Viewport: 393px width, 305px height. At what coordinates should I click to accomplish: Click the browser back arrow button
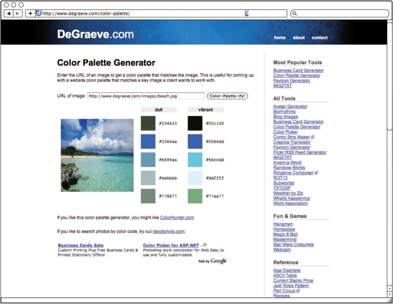[9, 13]
